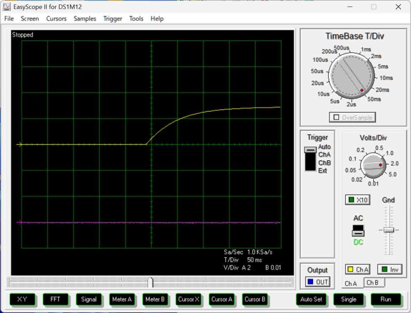Select the Auto trigger mode label
Viewport: 411px width, 313px height.
coord(324,147)
